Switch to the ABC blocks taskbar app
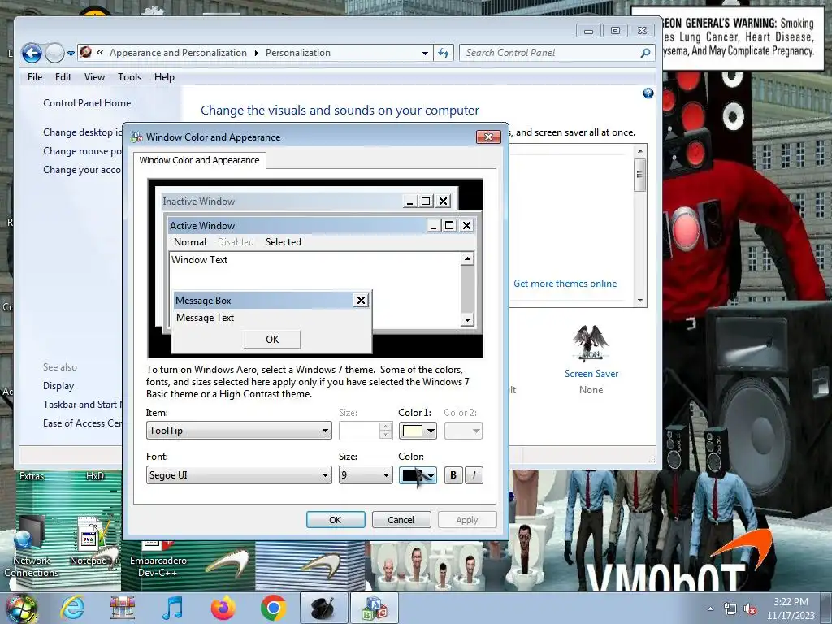Viewport: 832px width, 624px height. 374,608
